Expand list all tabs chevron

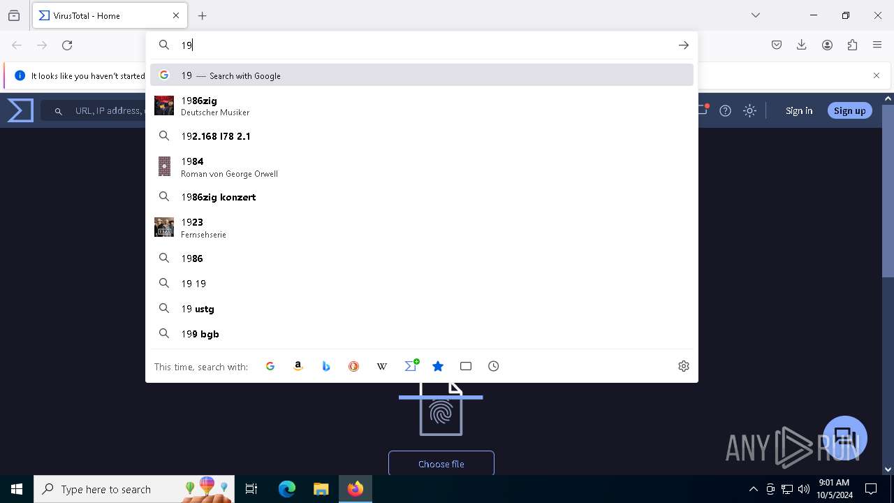point(756,15)
